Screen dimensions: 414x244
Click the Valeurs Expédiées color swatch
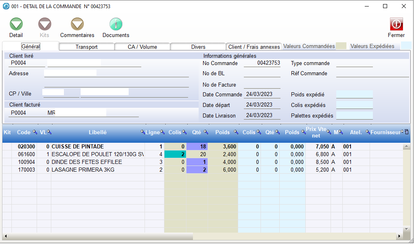pos(406,46)
